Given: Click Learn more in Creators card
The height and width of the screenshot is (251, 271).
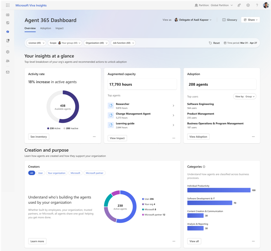Looking at the screenshot, I should 37,241.
